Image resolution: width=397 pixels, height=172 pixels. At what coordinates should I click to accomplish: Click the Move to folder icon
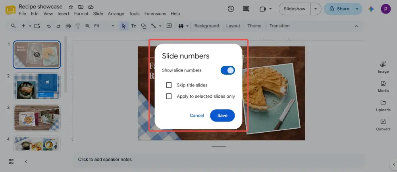[x=81, y=7]
